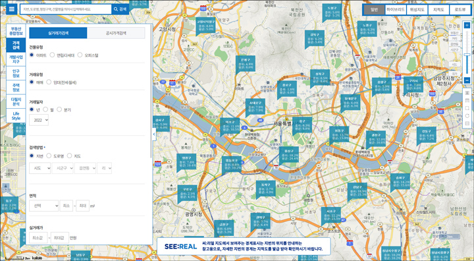Screen dimensions: 474x261
Task: Switch to the 공시가격검색 tab
Action: click(x=116, y=33)
